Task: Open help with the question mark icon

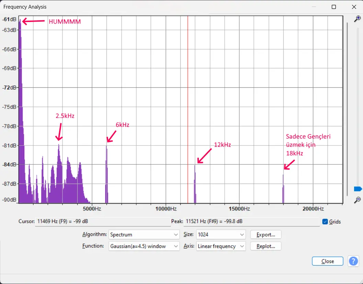Action: (x=353, y=261)
